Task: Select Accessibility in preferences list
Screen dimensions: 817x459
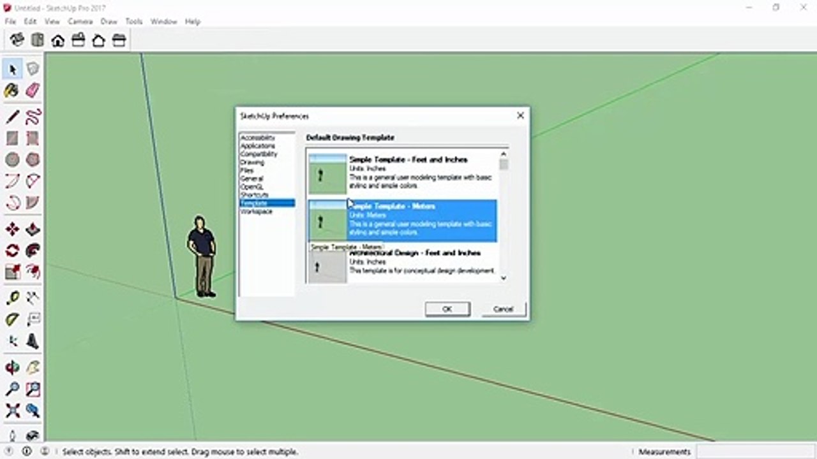Action: coord(257,138)
